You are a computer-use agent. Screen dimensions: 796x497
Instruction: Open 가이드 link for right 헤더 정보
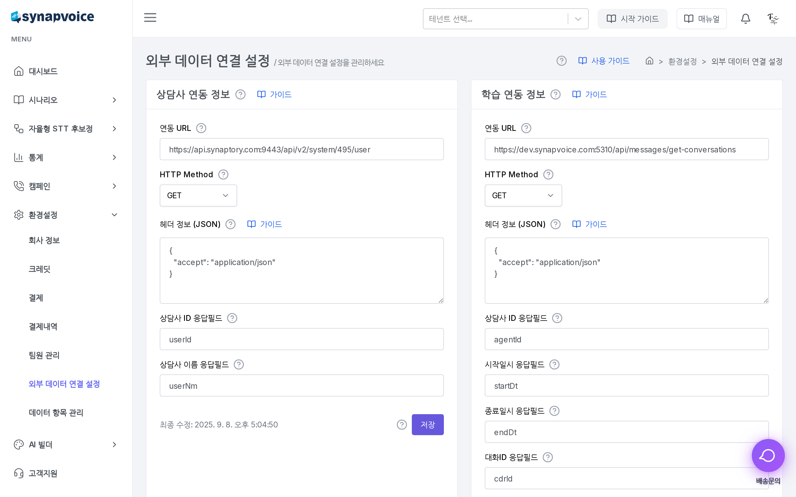pos(590,224)
